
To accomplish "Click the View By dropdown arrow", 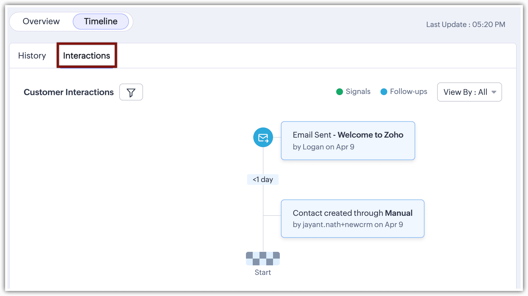I will (x=494, y=92).
